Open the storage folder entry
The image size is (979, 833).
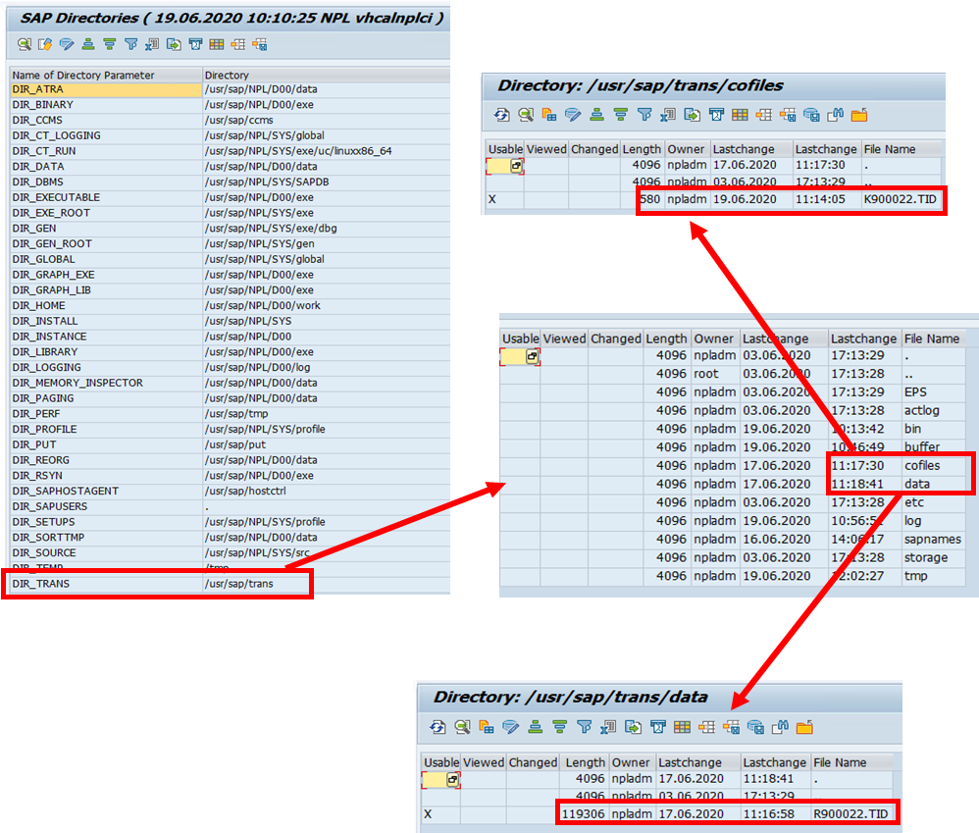(926, 557)
